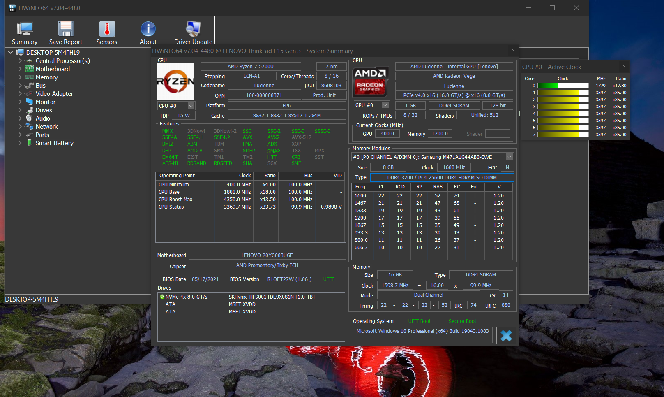Click the green NVMe drive status icon
664x397 pixels.
click(x=162, y=297)
